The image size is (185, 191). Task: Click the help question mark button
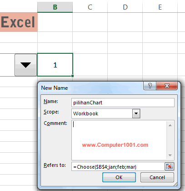click(x=150, y=86)
